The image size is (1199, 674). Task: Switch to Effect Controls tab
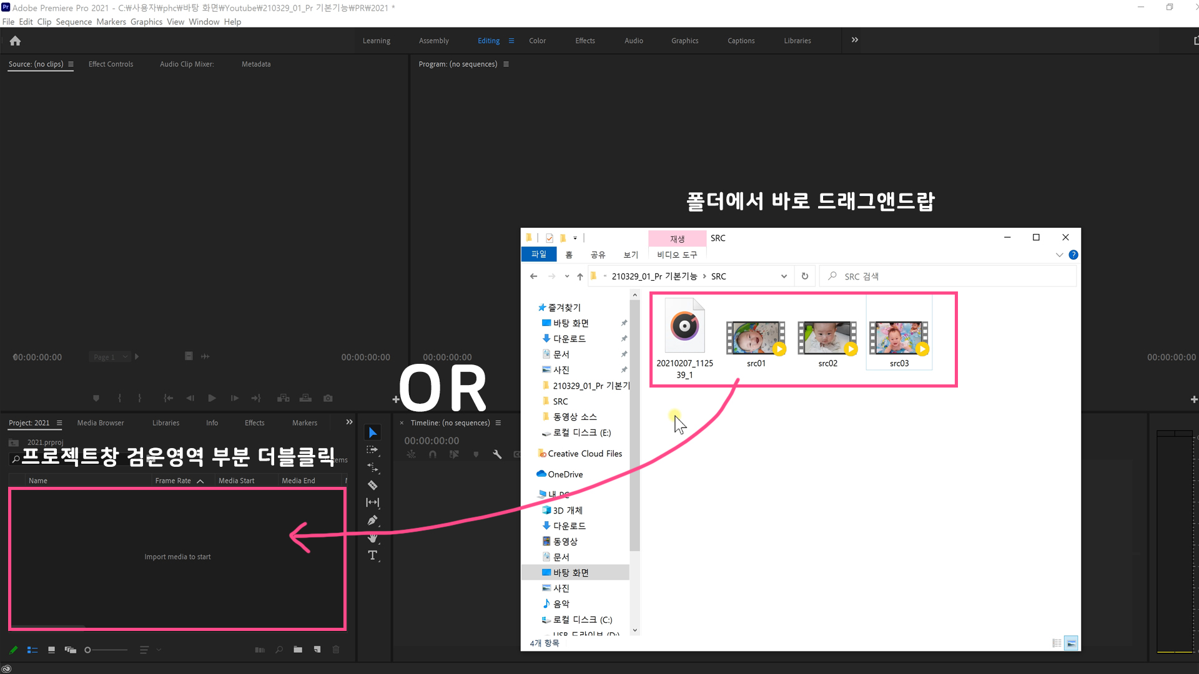111,64
